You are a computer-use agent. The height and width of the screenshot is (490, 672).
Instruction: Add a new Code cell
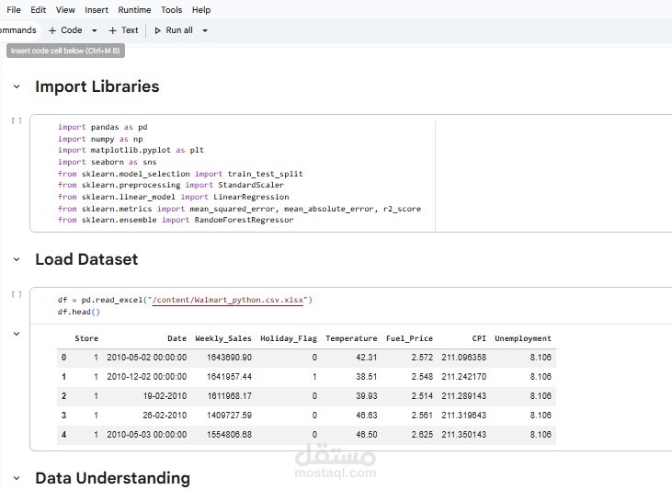[65, 30]
